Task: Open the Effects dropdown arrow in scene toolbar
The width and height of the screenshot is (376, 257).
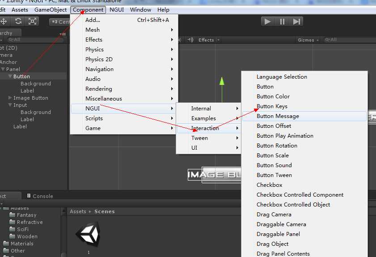Action: pos(218,40)
